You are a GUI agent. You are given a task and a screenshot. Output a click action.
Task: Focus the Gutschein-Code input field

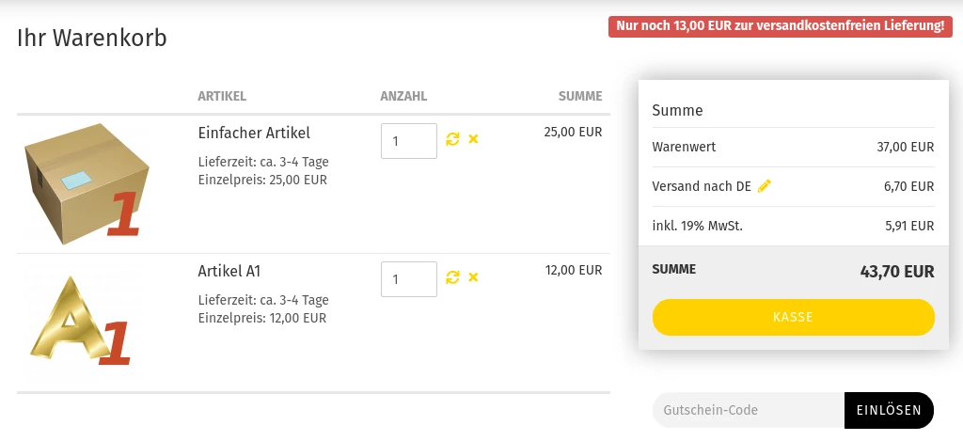click(748, 410)
